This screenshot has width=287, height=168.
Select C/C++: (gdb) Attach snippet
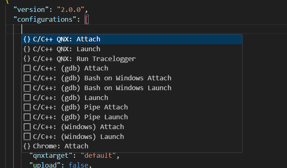[x=132, y=68]
